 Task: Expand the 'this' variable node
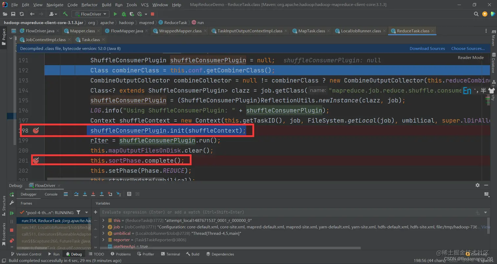pos(103,220)
